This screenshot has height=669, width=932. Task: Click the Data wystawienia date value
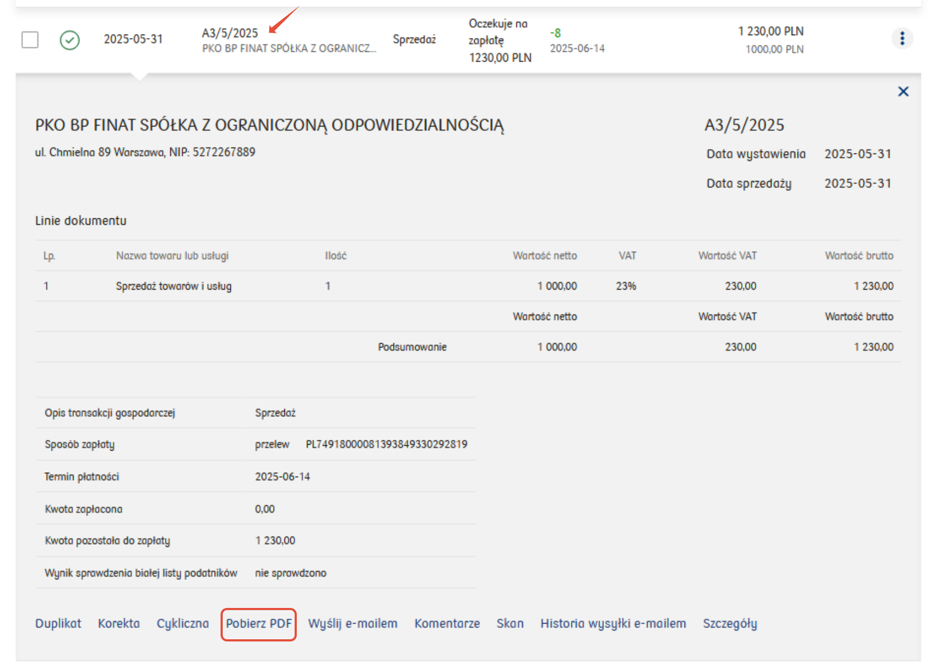click(x=857, y=154)
